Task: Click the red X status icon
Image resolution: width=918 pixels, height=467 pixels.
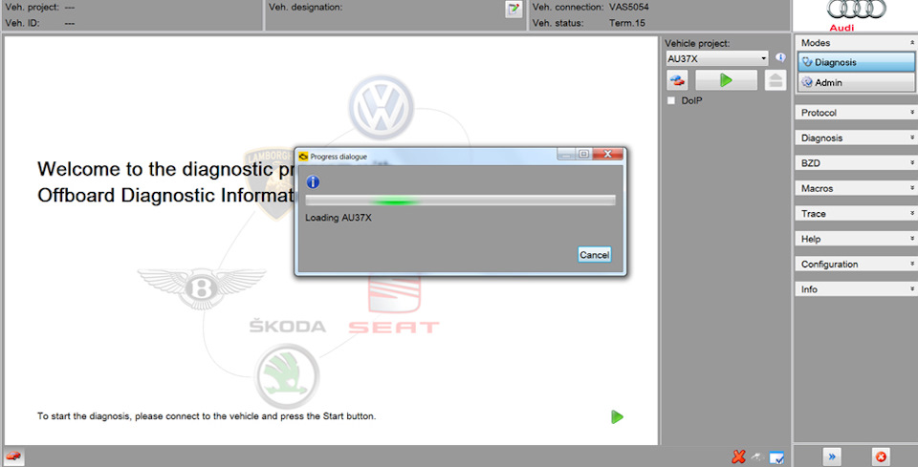Action: (x=739, y=457)
